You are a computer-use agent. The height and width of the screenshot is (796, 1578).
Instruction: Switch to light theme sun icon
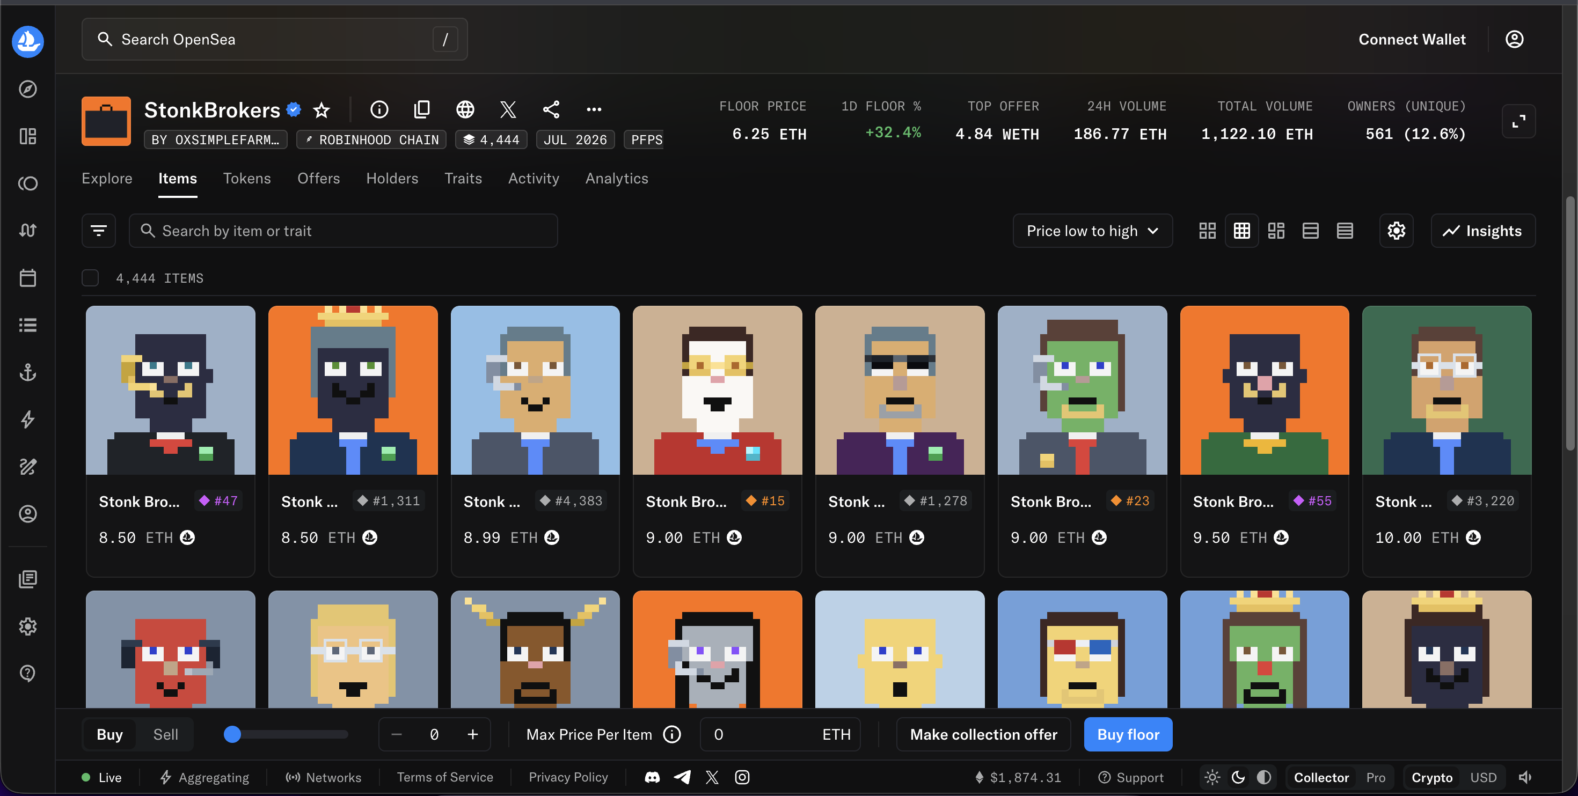[1212, 777]
